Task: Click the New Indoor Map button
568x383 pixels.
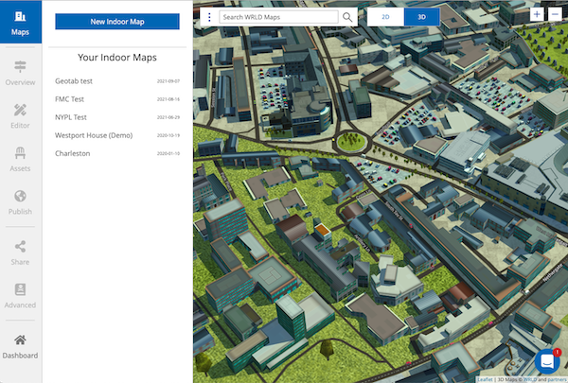Action: click(x=117, y=21)
